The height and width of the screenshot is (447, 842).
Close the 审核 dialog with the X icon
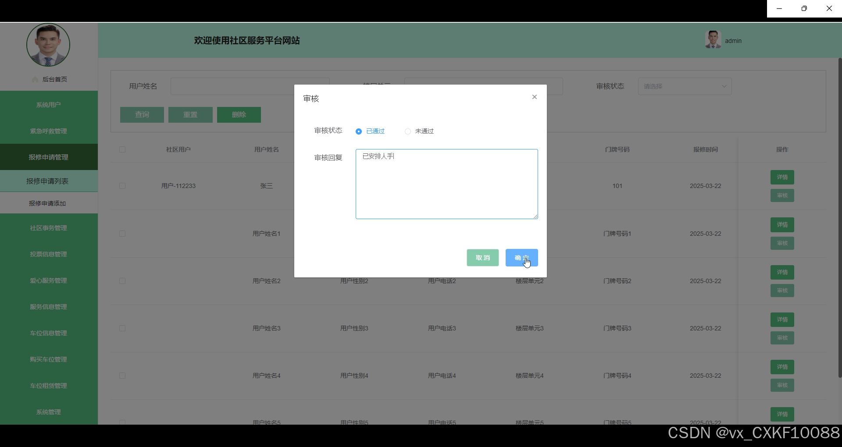(534, 97)
